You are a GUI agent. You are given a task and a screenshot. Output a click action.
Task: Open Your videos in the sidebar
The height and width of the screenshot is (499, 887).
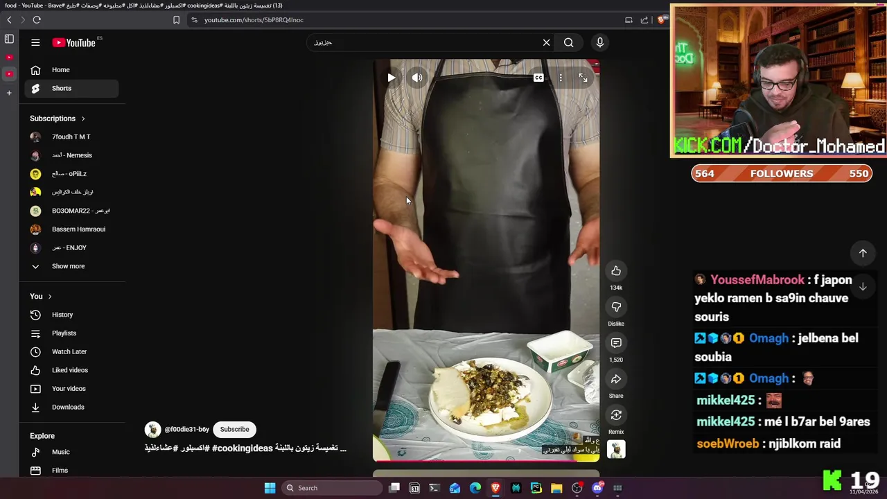click(73, 389)
